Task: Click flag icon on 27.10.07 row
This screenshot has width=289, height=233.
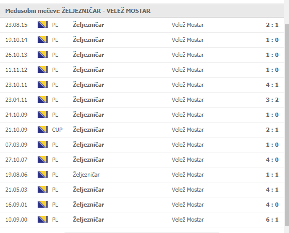Action: (42, 160)
